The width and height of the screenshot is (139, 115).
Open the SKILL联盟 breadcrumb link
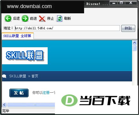tap(18, 76)
